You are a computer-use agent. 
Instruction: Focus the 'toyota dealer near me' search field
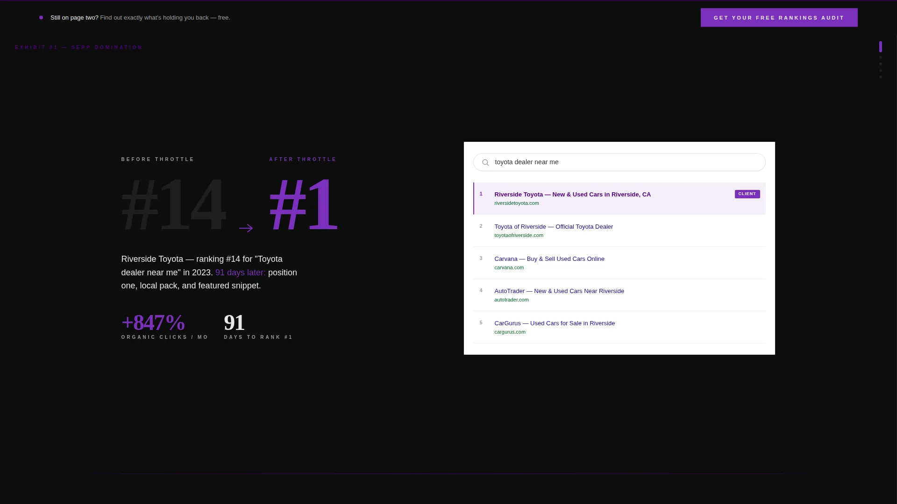[x=619, y=162]
